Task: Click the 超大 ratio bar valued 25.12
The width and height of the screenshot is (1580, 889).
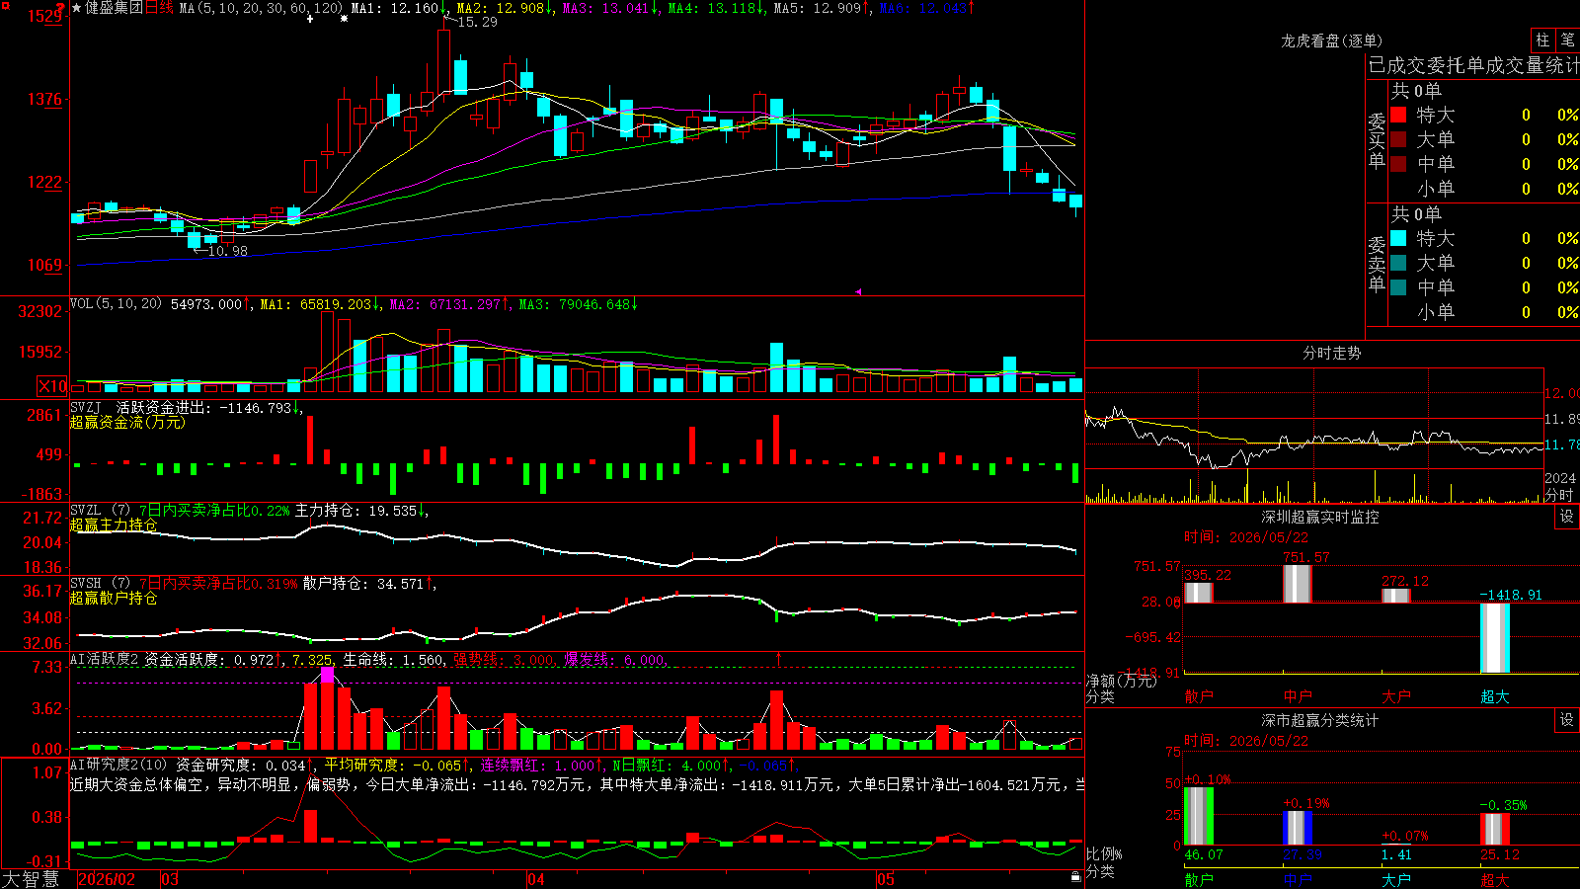Action: pos(1495,829)
